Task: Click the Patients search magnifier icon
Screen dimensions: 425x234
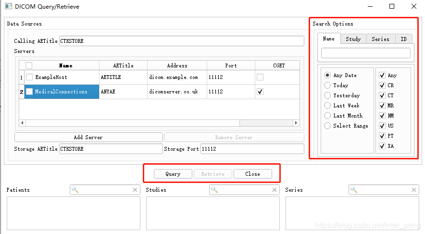Action: tap(75, 190)
